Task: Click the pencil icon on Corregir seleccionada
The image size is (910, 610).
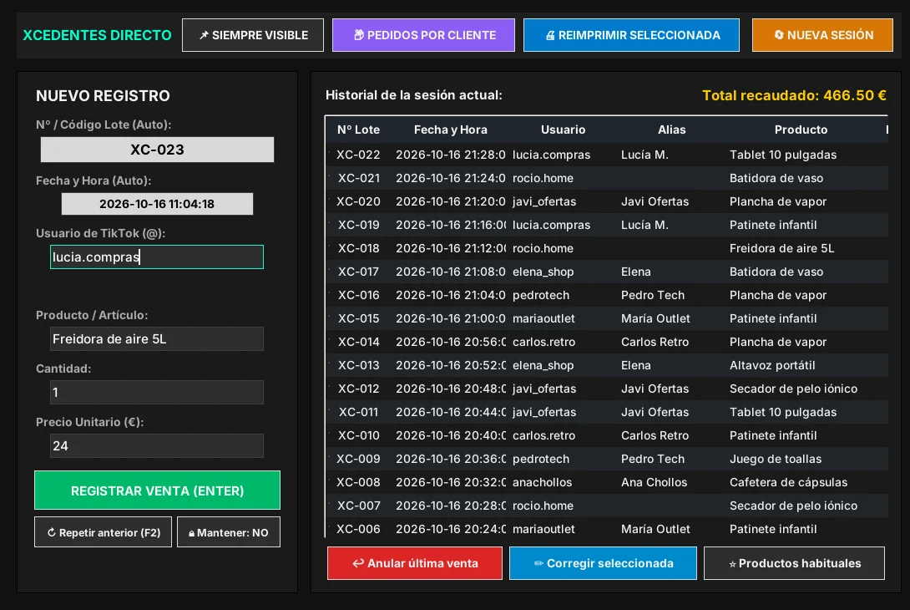Action: (538, 563)
